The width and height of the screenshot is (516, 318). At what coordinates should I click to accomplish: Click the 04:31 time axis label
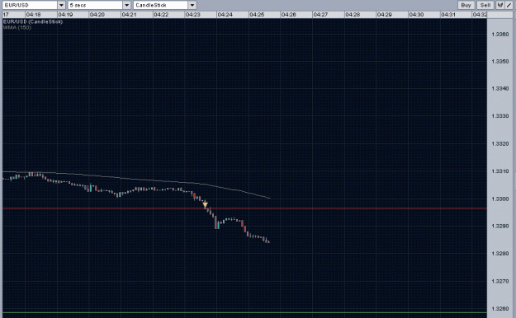448,15
